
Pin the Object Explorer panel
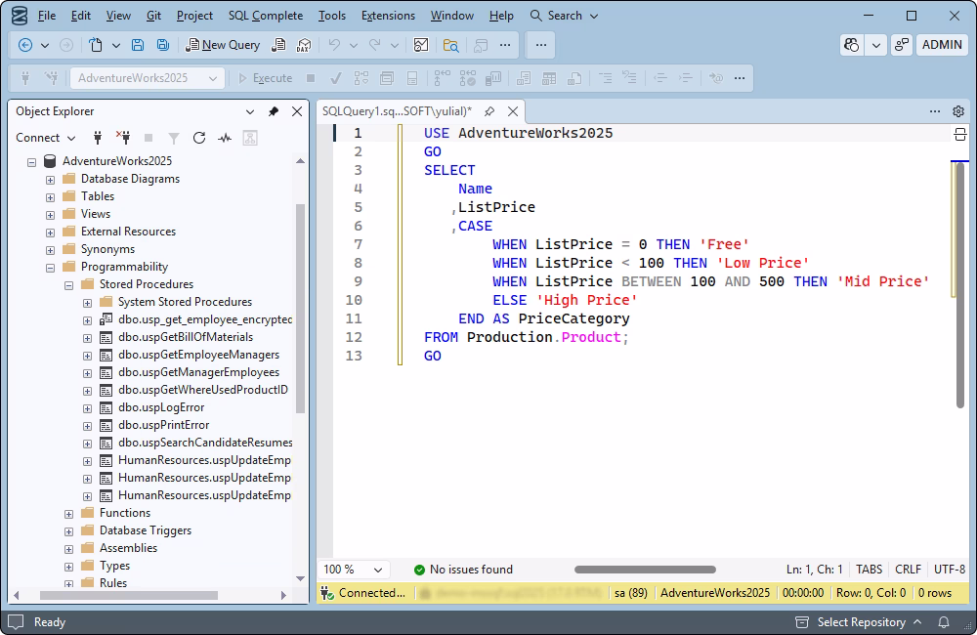tap(273, 111)
